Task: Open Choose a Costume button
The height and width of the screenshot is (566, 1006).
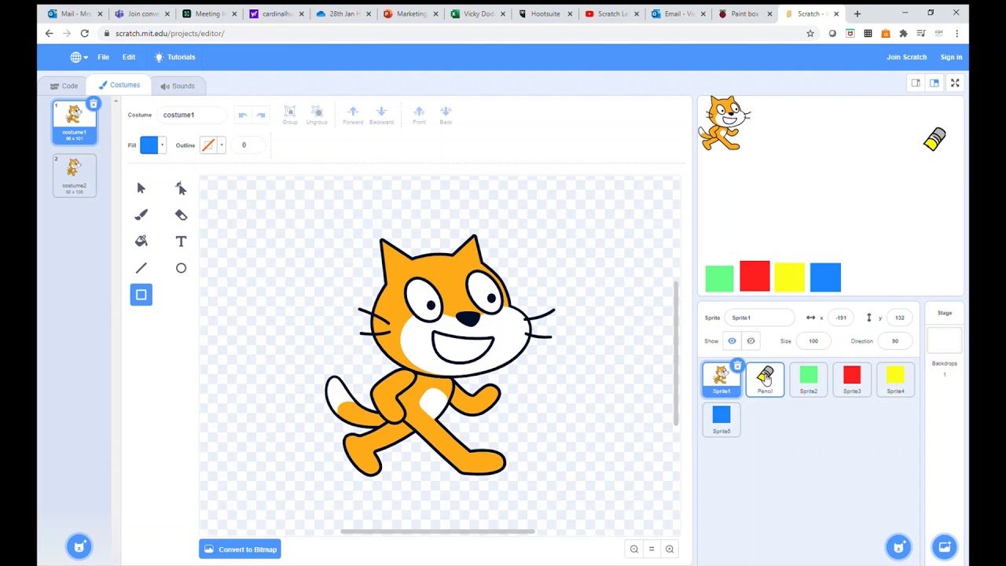Action: [x=79, y=546]
